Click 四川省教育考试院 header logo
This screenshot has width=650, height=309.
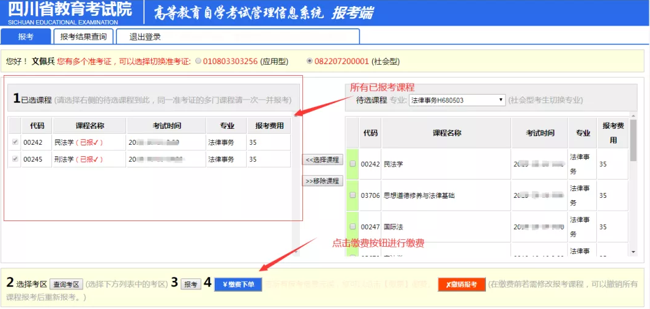70,12
